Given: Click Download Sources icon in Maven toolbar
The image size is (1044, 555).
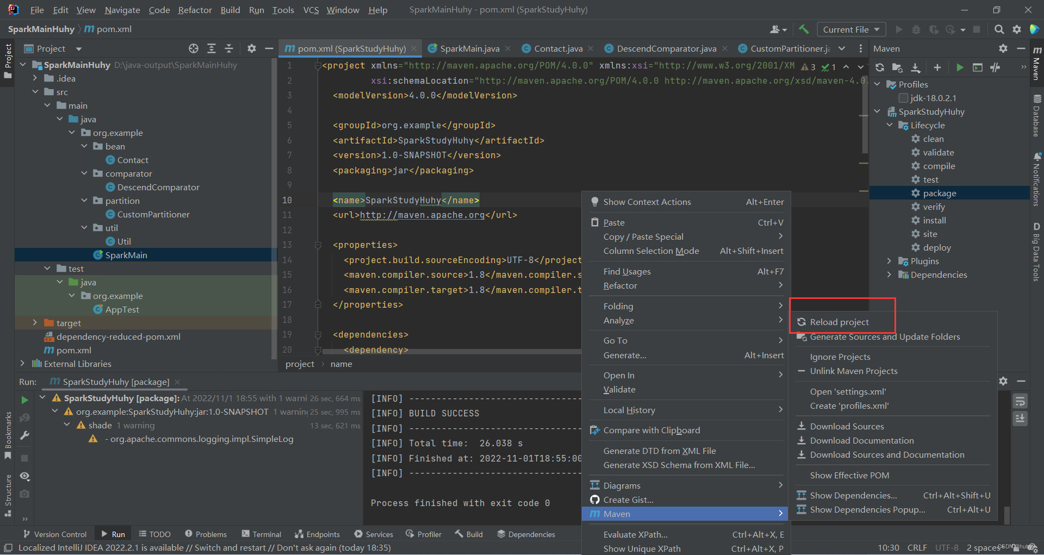Looking at the screenshot, I should (916, 67).
